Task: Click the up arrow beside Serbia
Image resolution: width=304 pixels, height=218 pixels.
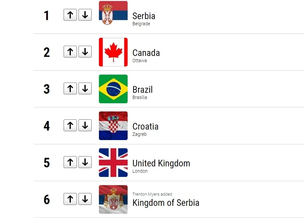Action: click(x=70, y=15)
